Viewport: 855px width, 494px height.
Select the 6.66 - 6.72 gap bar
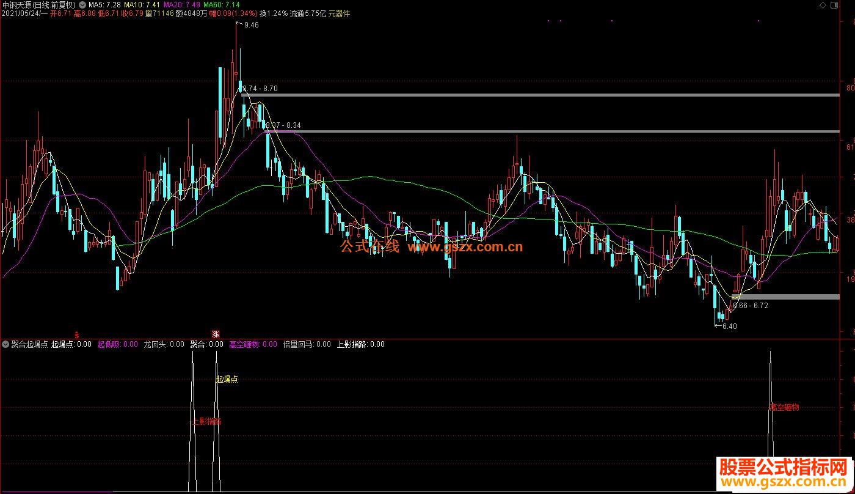click(x=785, y=297)
